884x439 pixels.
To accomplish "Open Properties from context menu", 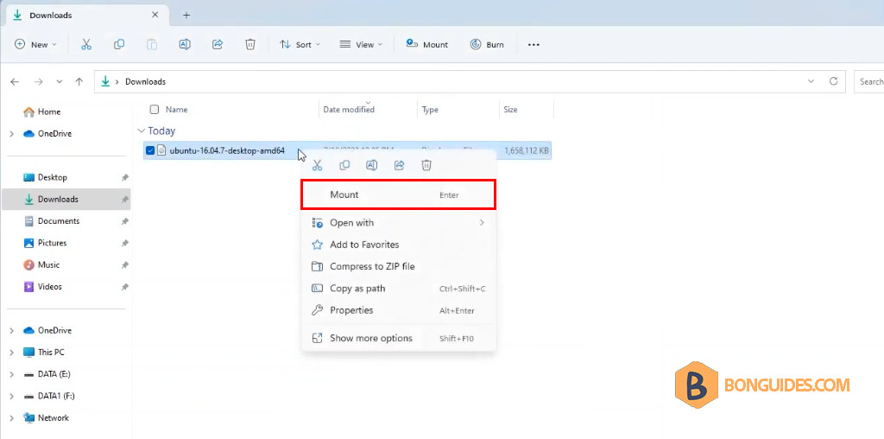I will [x=399, y=310].
